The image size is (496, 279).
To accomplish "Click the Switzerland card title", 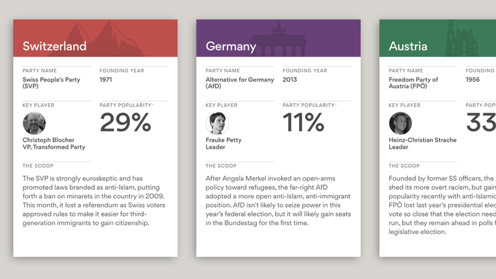I will pos(55,46).
